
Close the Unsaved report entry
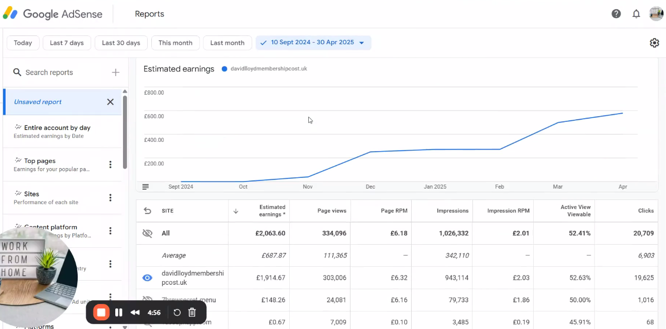[x=110, y=102]
